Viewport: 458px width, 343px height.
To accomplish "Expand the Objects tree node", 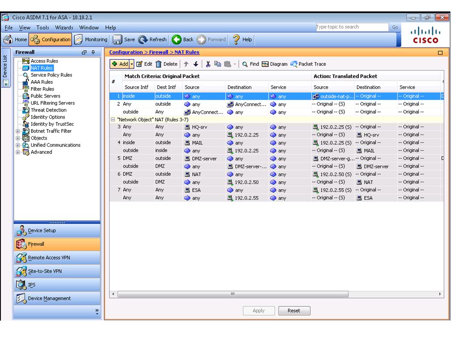I will tap(18, 138).
